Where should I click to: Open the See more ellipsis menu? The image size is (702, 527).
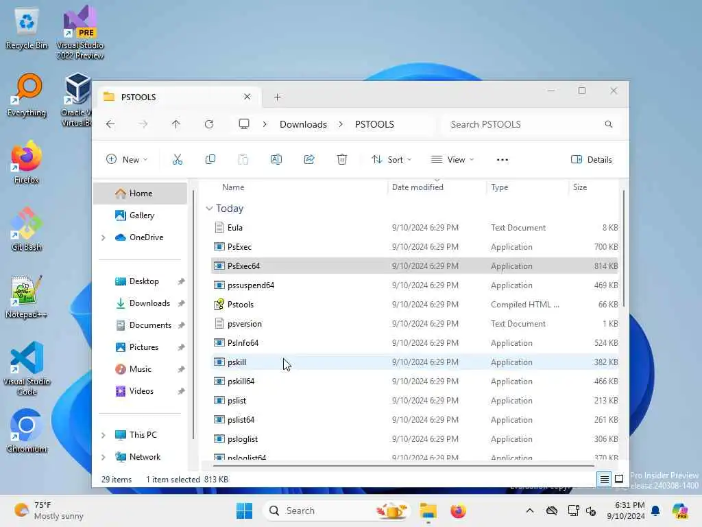503,159
